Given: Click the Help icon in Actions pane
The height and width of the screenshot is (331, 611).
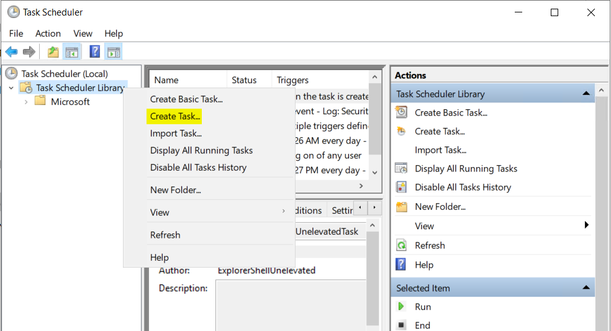Looking at the screenshot, I should click(401, 265).
